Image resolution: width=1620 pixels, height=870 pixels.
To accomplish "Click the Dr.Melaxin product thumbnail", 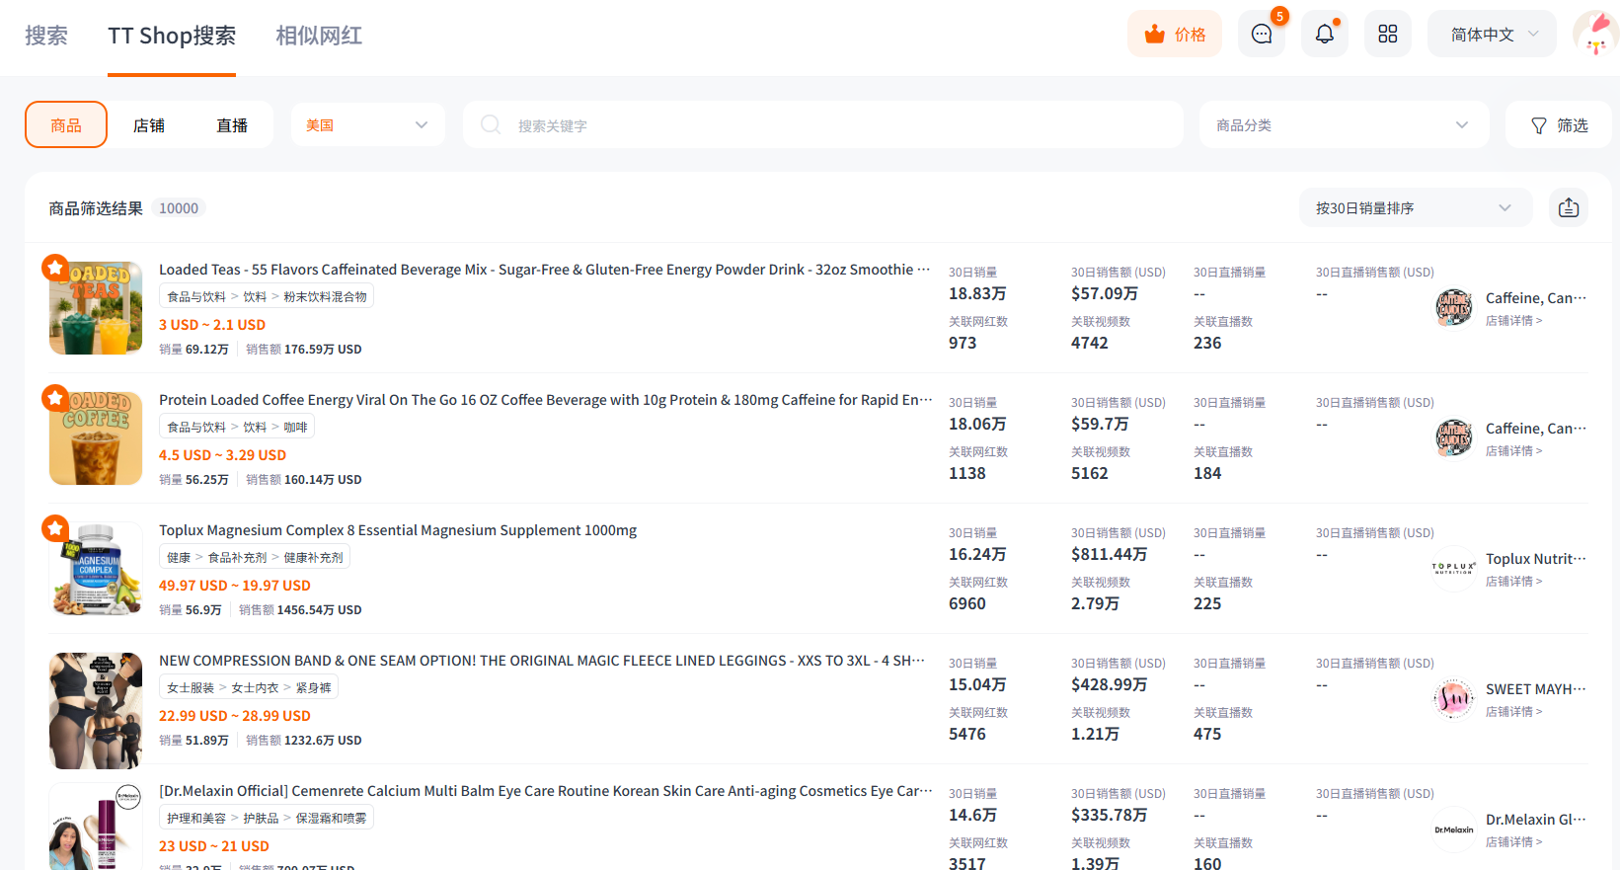I will coord(96,828).
